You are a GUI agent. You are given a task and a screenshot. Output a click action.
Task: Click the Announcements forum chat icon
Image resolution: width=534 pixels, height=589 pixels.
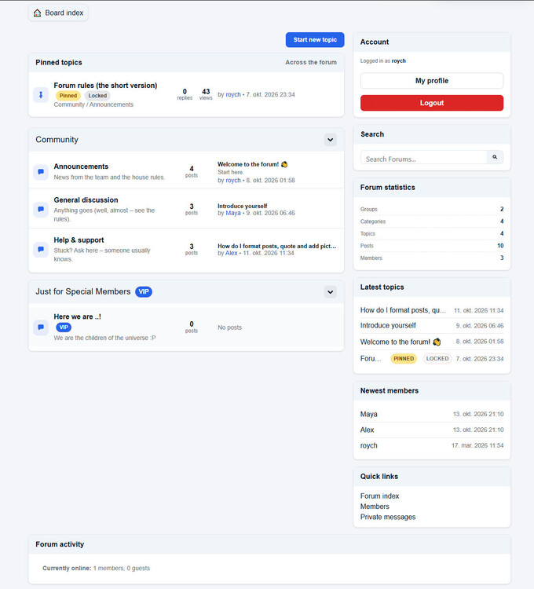tap(41, 172)
